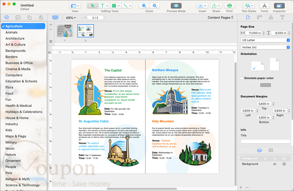Open the Content Pages popup
The height and width of the screenshot is (191, 294).
220,17
